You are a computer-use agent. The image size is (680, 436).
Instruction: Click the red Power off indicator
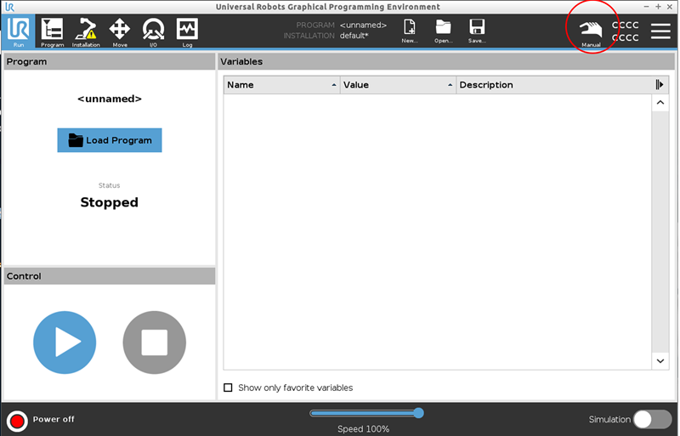tap(17, 421)
